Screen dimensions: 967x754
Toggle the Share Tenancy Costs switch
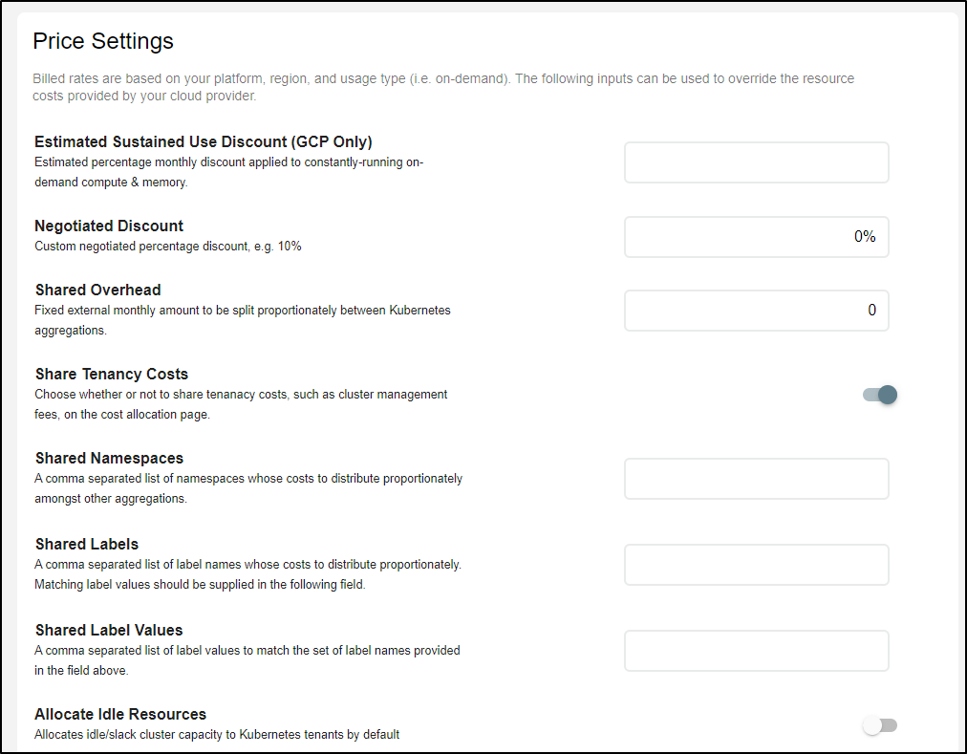pyautogui.click(x=880, y=395)
